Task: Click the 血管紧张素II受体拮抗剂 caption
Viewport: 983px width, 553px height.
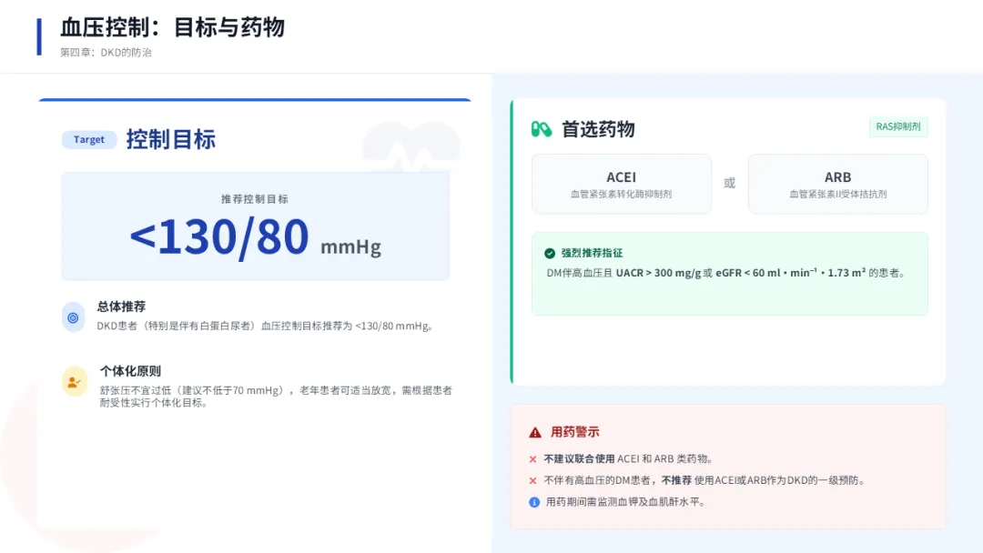Action: point(838,194)
